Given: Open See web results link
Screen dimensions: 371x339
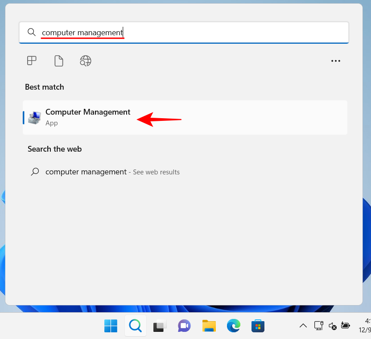Looking at the screenshot, I should 156,172.
